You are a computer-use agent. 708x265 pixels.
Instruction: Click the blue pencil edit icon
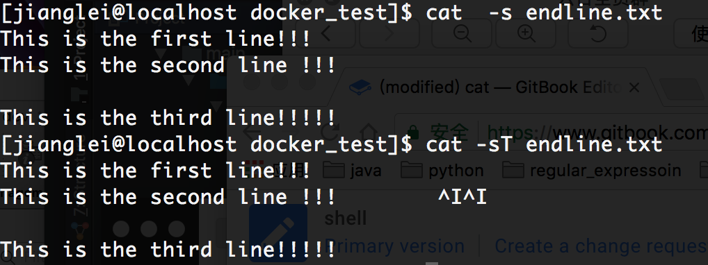[278, 233]
